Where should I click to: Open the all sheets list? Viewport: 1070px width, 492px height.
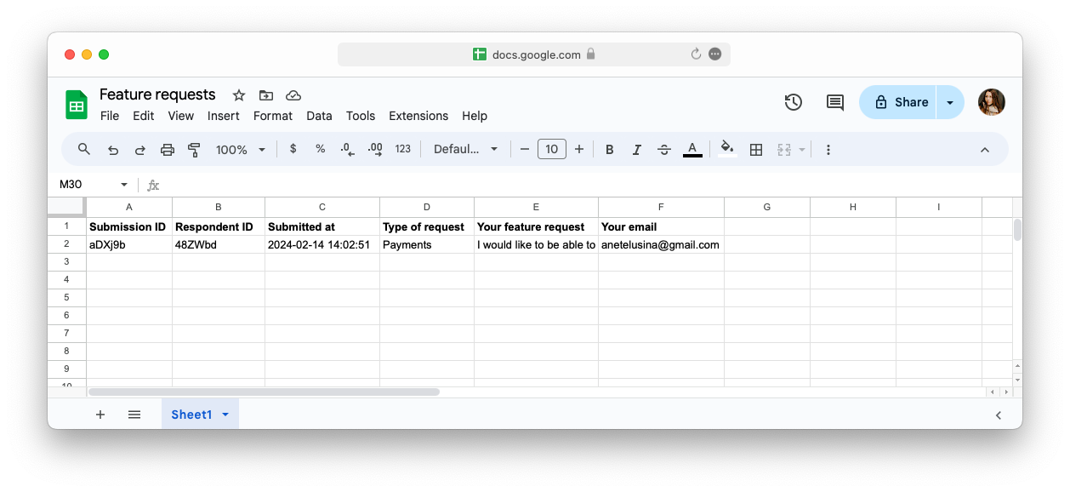click(x=134, y=415)
